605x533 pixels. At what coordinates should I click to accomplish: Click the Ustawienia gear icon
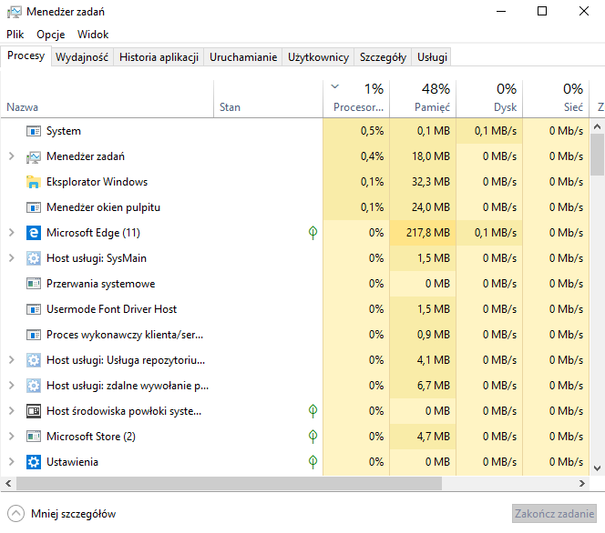point(34,462)
